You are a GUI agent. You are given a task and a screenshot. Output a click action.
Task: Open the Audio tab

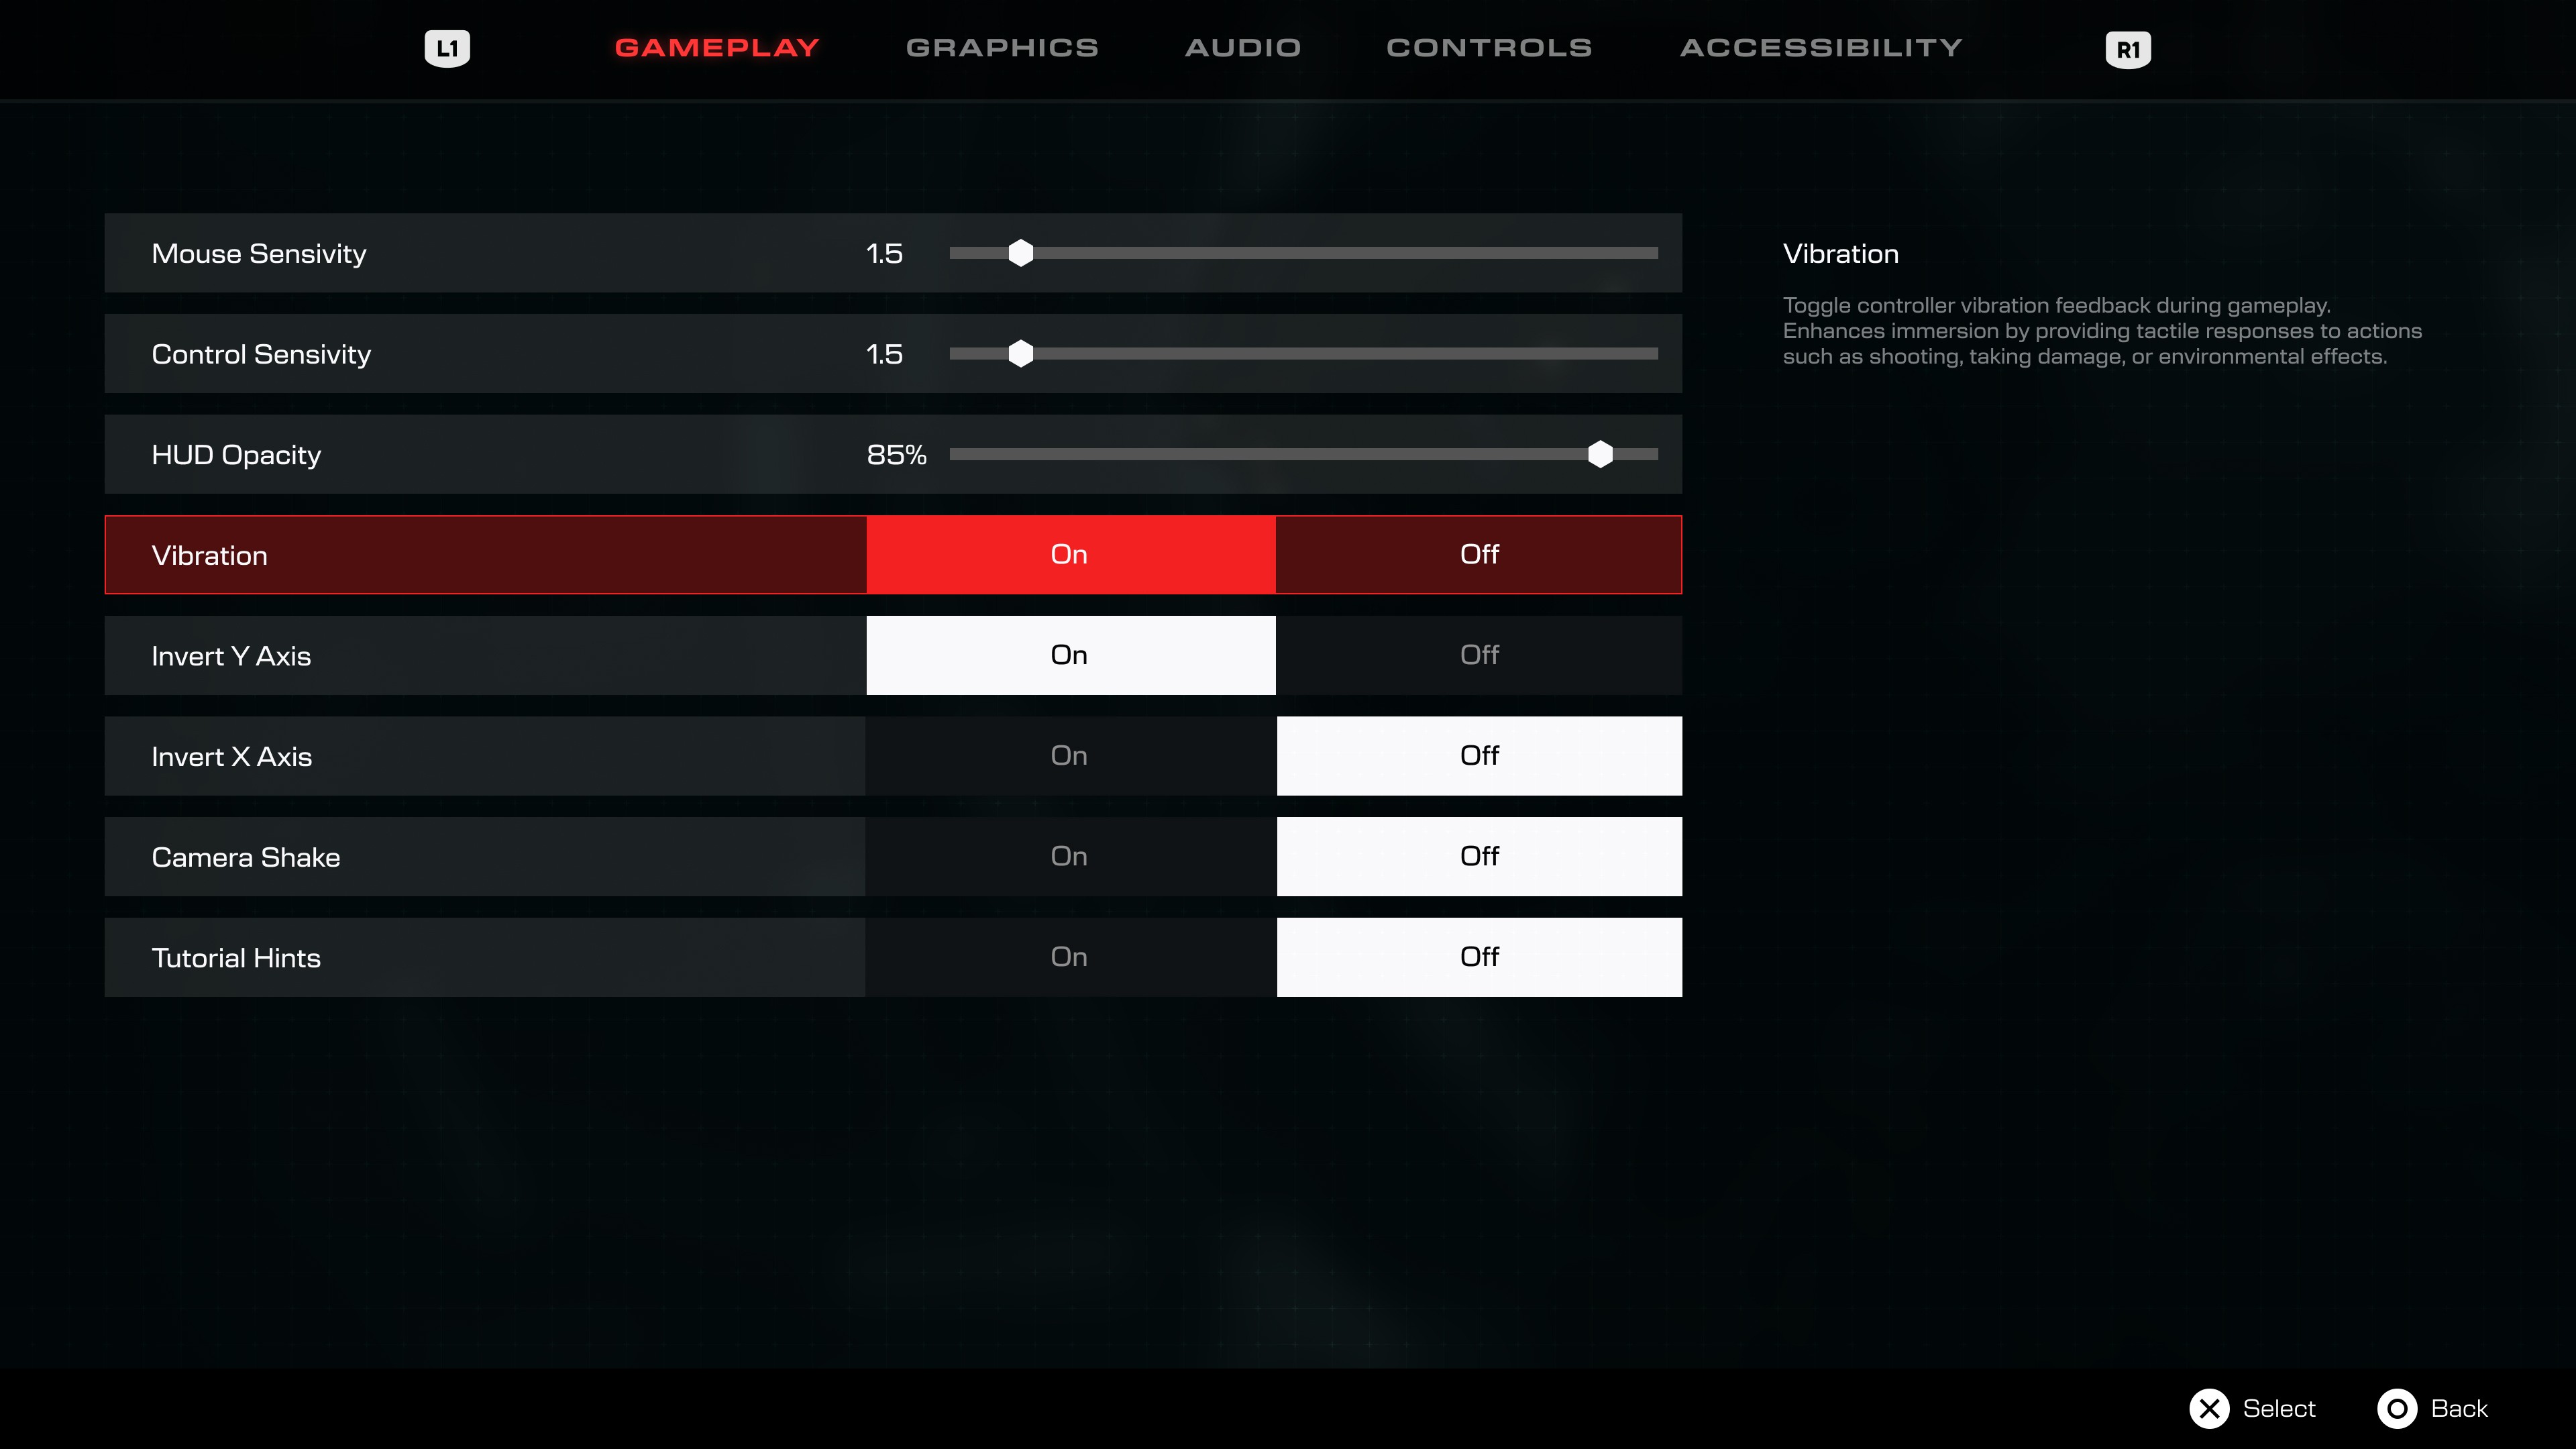coord(1243,47)
